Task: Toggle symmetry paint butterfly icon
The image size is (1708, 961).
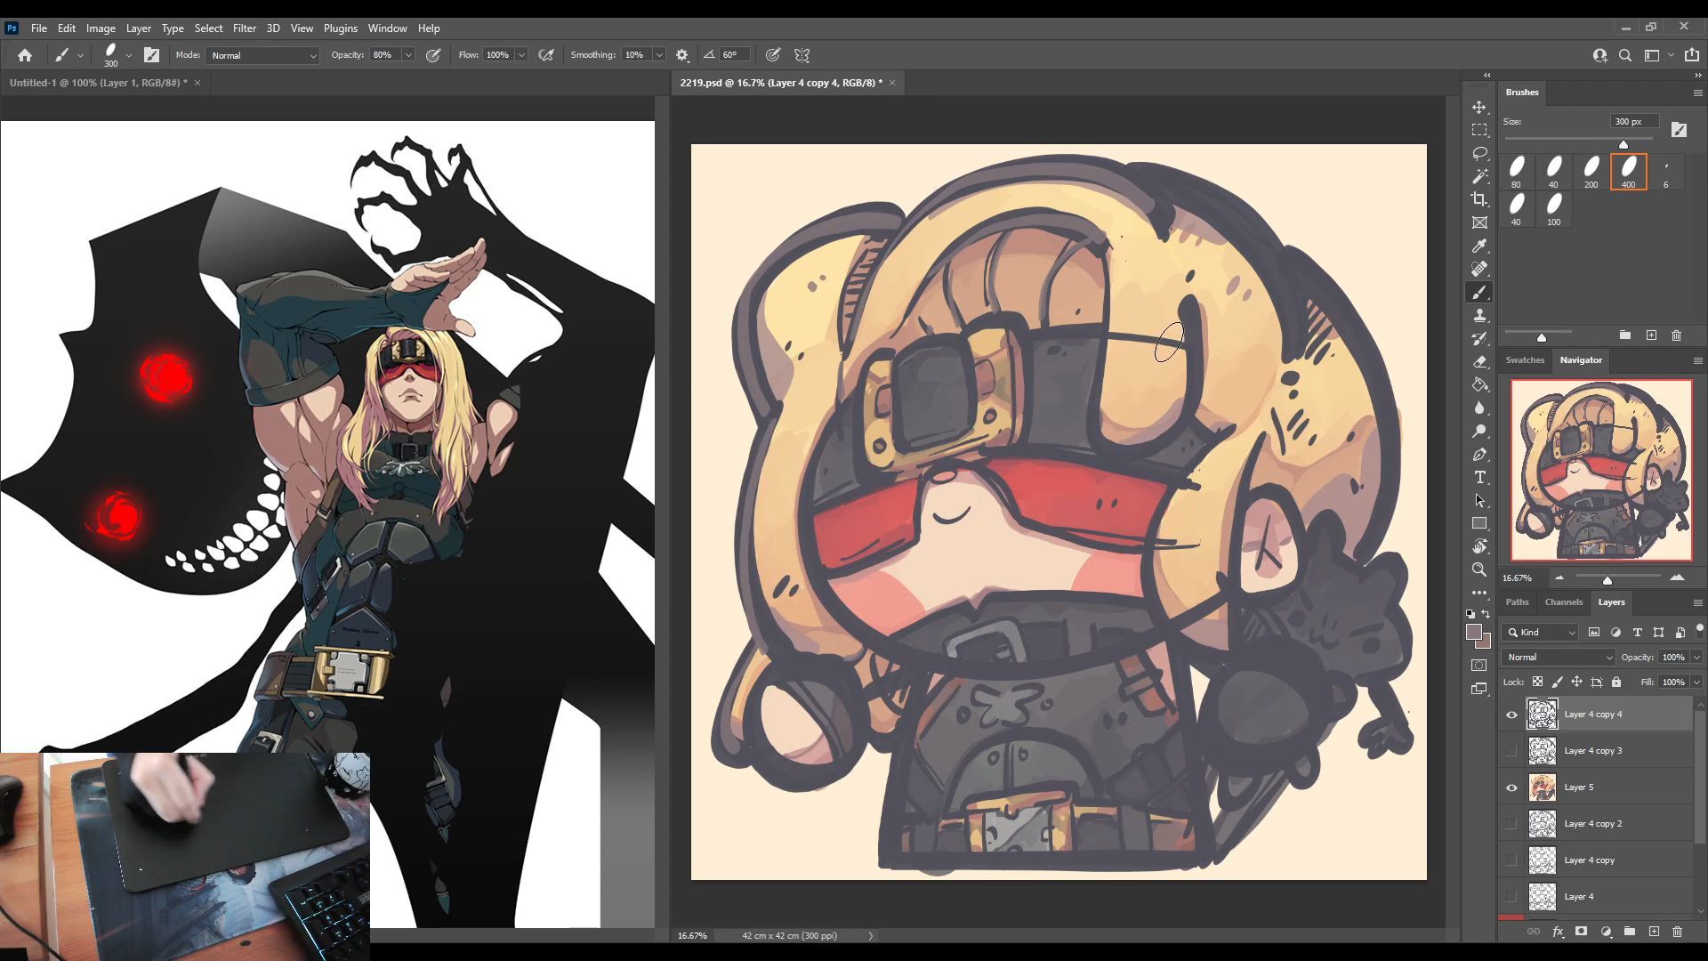Action: pyautogui.click(x=802, y=55)
